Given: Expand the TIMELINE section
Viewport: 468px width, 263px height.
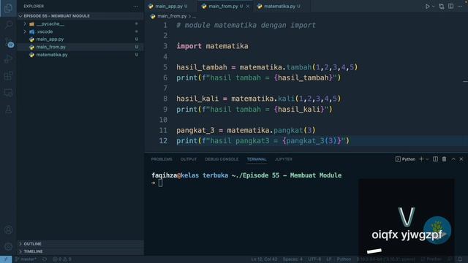Looking at the screenshot, I should click(x=33, y=251).
